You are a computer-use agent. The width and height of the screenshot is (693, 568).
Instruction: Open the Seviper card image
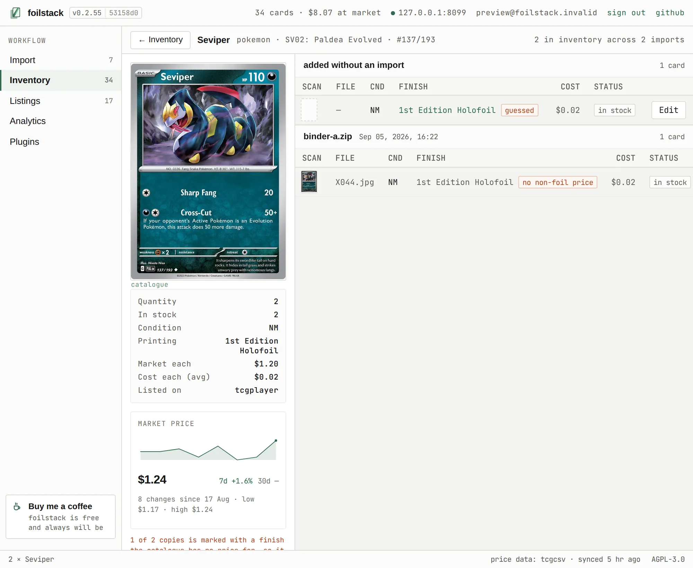coord(208,171)
